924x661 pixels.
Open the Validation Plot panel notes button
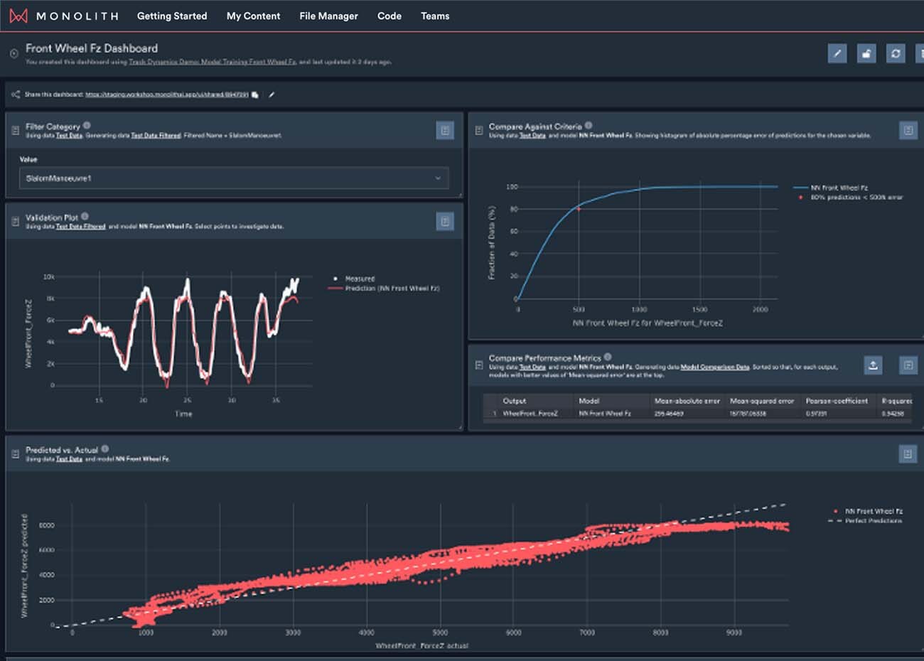tap(445, 222)
